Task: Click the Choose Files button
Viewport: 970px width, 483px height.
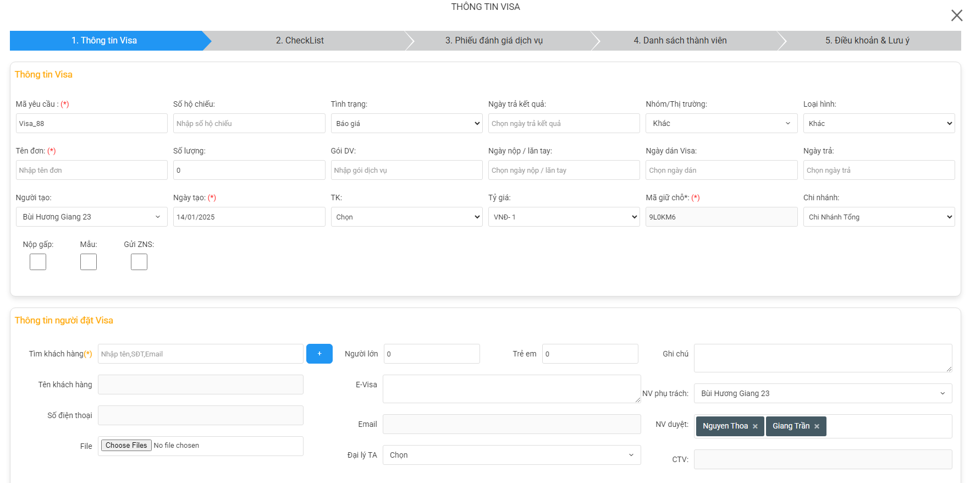Action: click(x=126, y=446)
